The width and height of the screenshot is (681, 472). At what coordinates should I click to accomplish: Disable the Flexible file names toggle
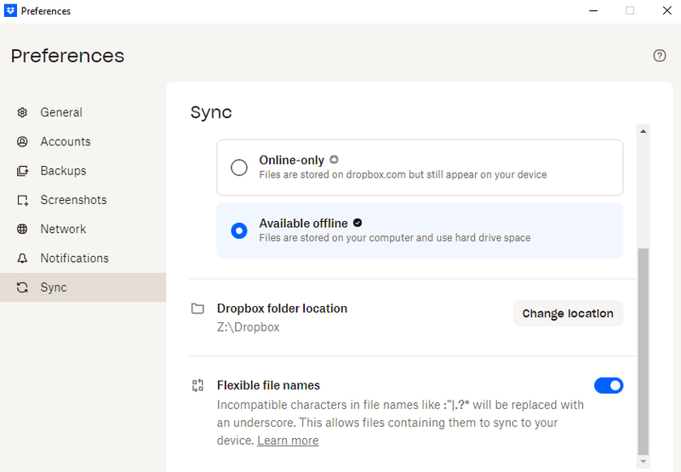(x=609, y=386)
